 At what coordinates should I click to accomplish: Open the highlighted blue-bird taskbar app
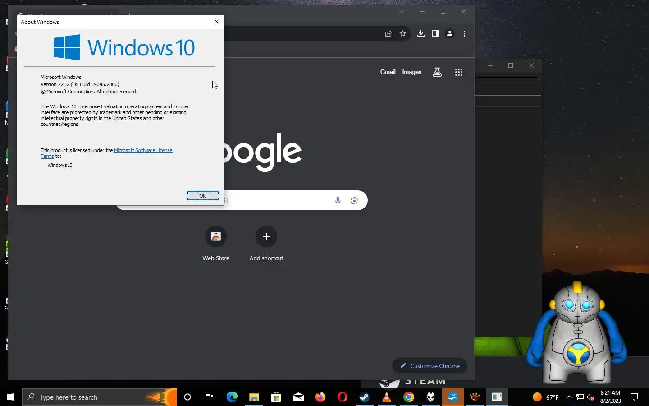click(x=452, y=397)
